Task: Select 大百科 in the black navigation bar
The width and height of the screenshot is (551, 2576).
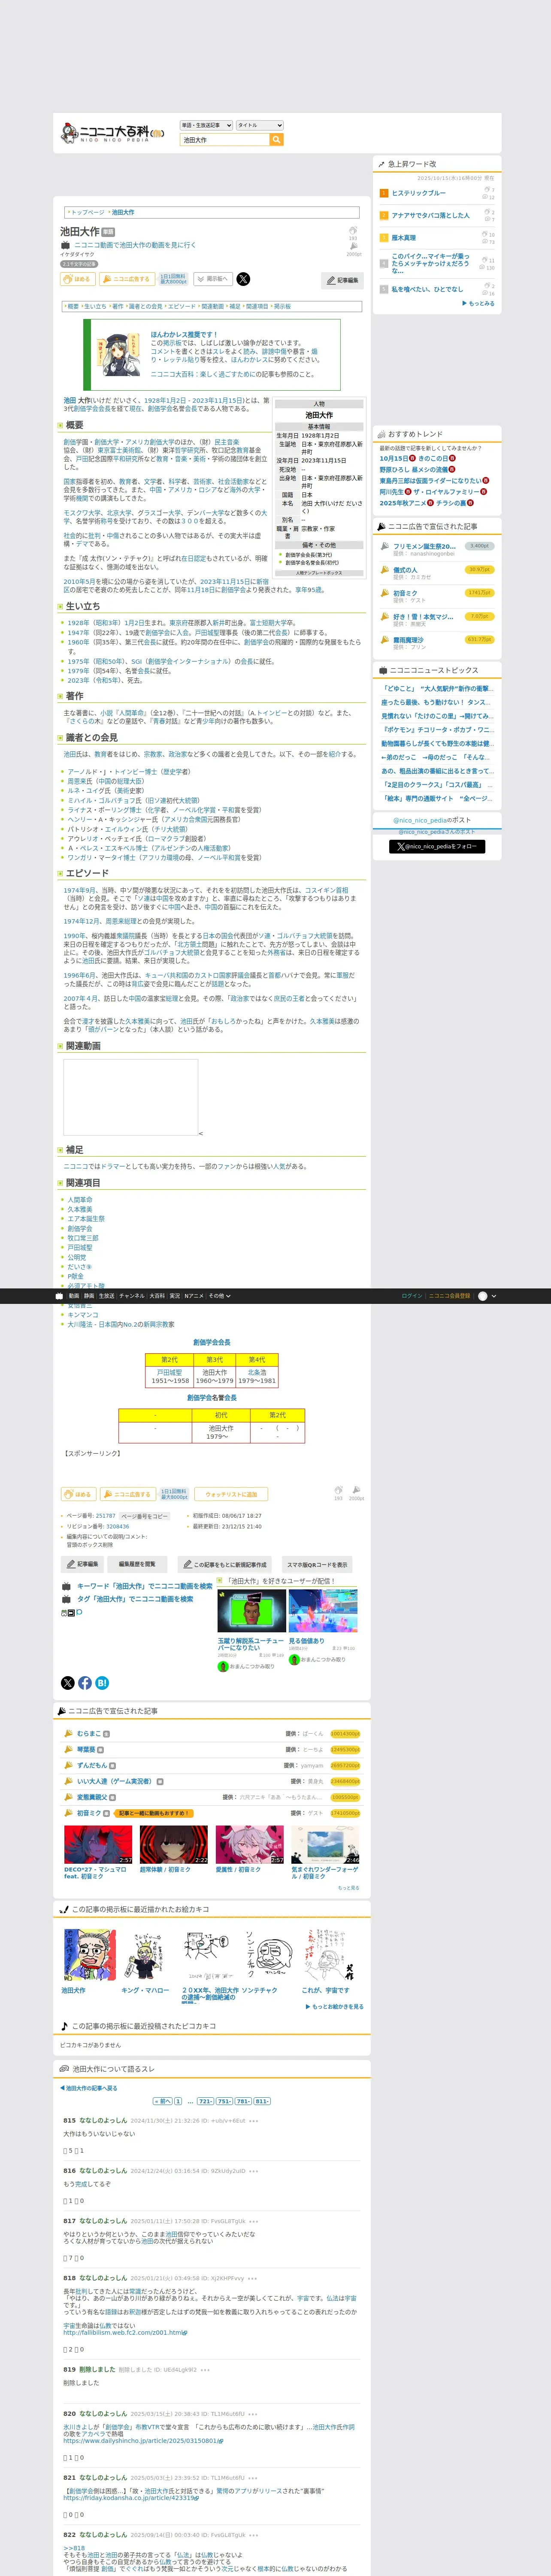Action: point(157,1296)
